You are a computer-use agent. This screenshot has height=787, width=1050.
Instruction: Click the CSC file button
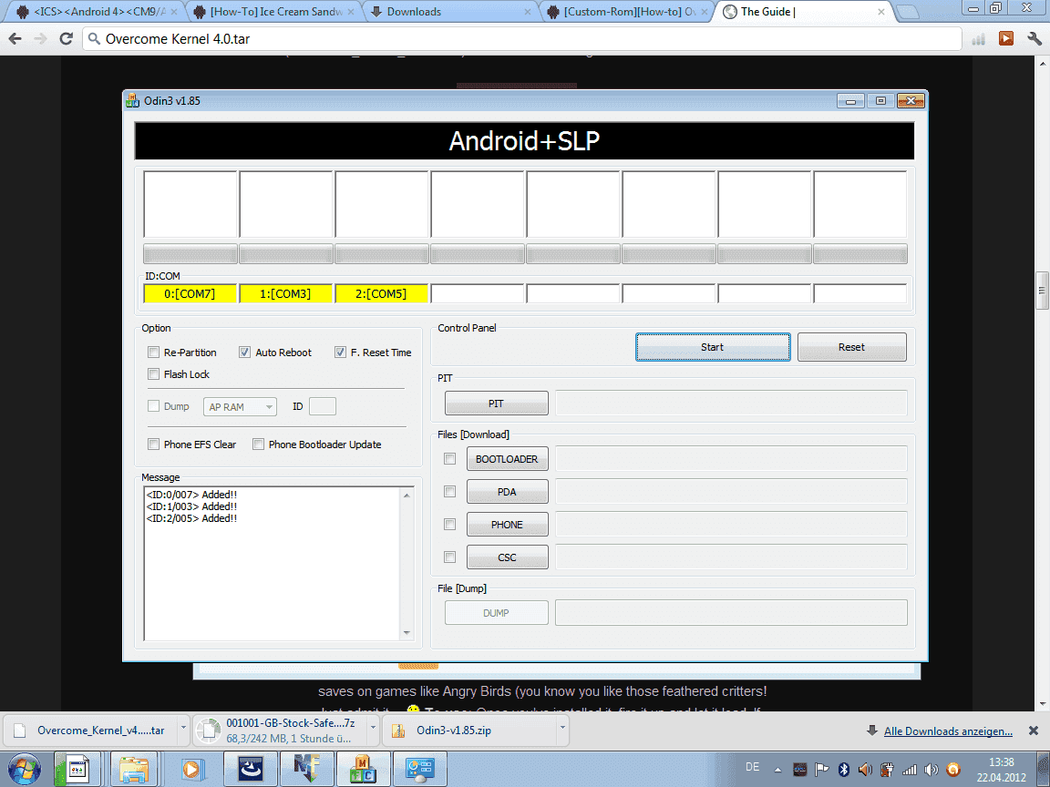(507, 557)
